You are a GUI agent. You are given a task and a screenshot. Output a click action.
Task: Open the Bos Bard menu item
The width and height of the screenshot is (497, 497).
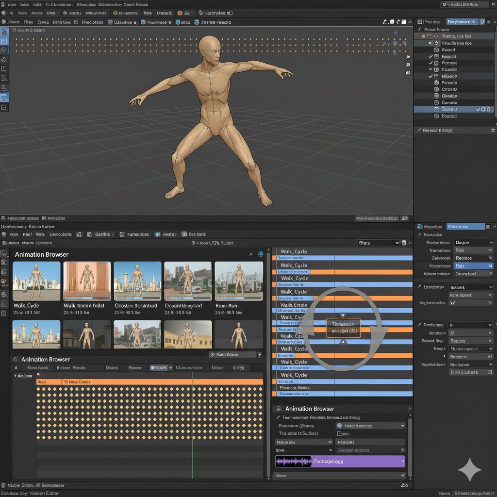click(193, 234)
